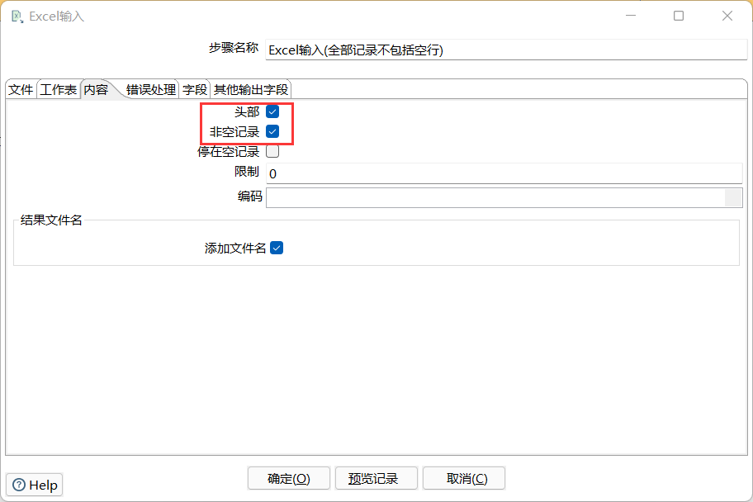
Task: Disable the 非空记录 option
Action: point(272,132)
